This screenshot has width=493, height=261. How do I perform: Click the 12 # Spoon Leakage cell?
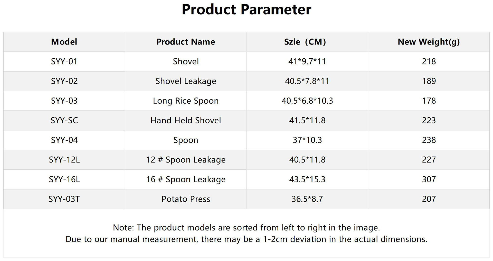pyautogui.click(x=186, y=160)
